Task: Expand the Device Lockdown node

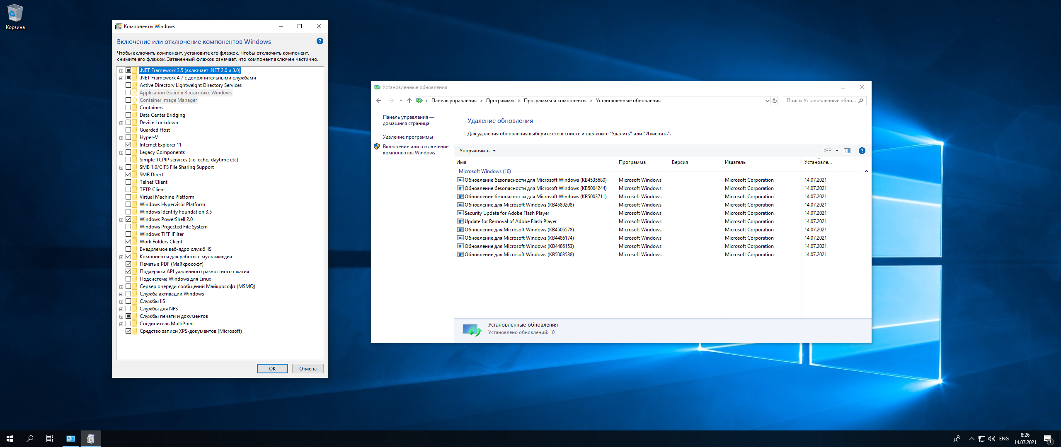Action: tap(121, 123)
